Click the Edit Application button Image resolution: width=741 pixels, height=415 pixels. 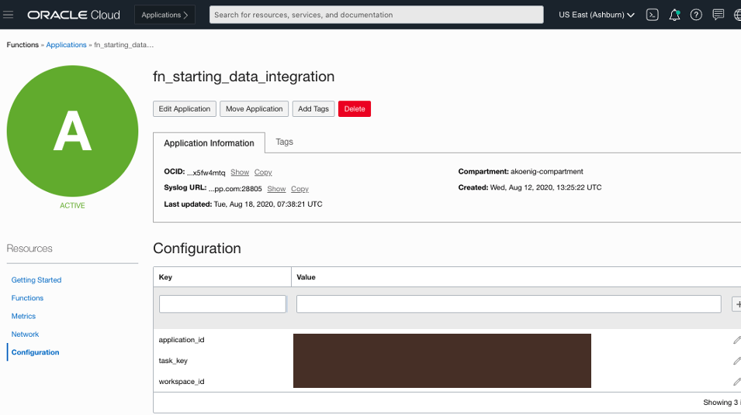click(x=185, y=108)
